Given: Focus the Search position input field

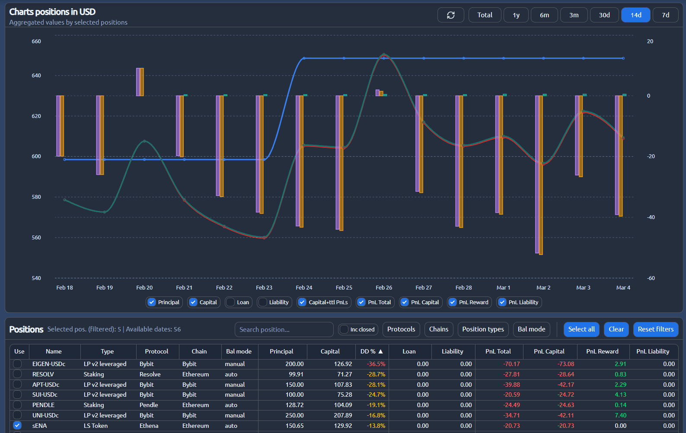Looking at the screenshot, I should pos(284,329).
